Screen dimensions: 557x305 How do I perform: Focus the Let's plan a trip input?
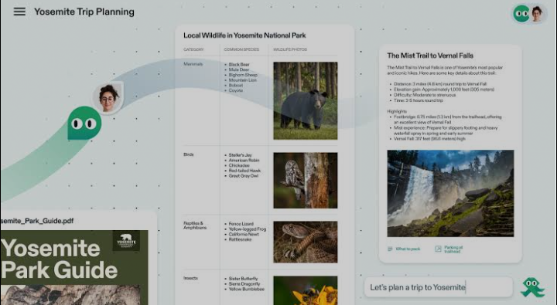coord(439,287)
